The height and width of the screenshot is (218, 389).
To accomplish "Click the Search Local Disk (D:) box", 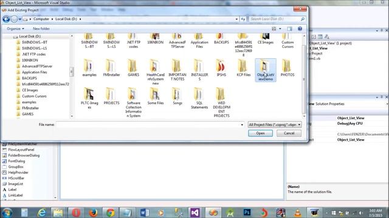I will (x=277, y=19).
